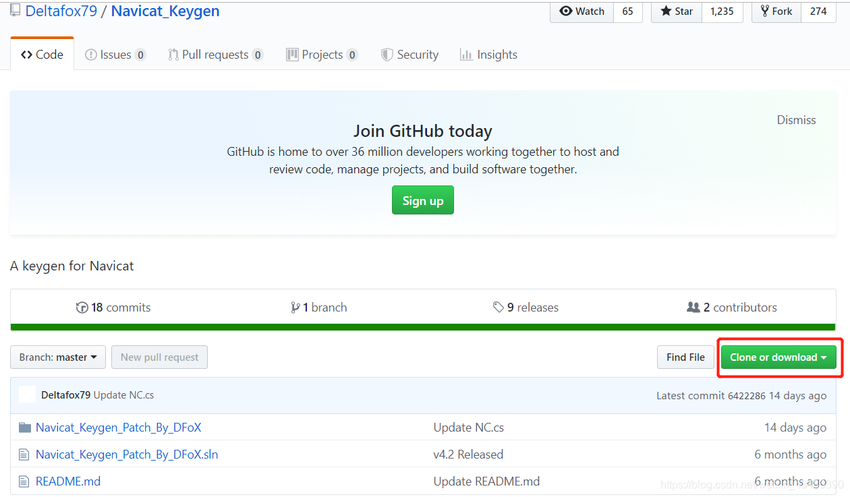Image resolution: width=850 pixels, height=497 pixels.
Task: Open the Navicat_Keygen_Patch_By_DFoX.sln file
Action: click(127, 455)
